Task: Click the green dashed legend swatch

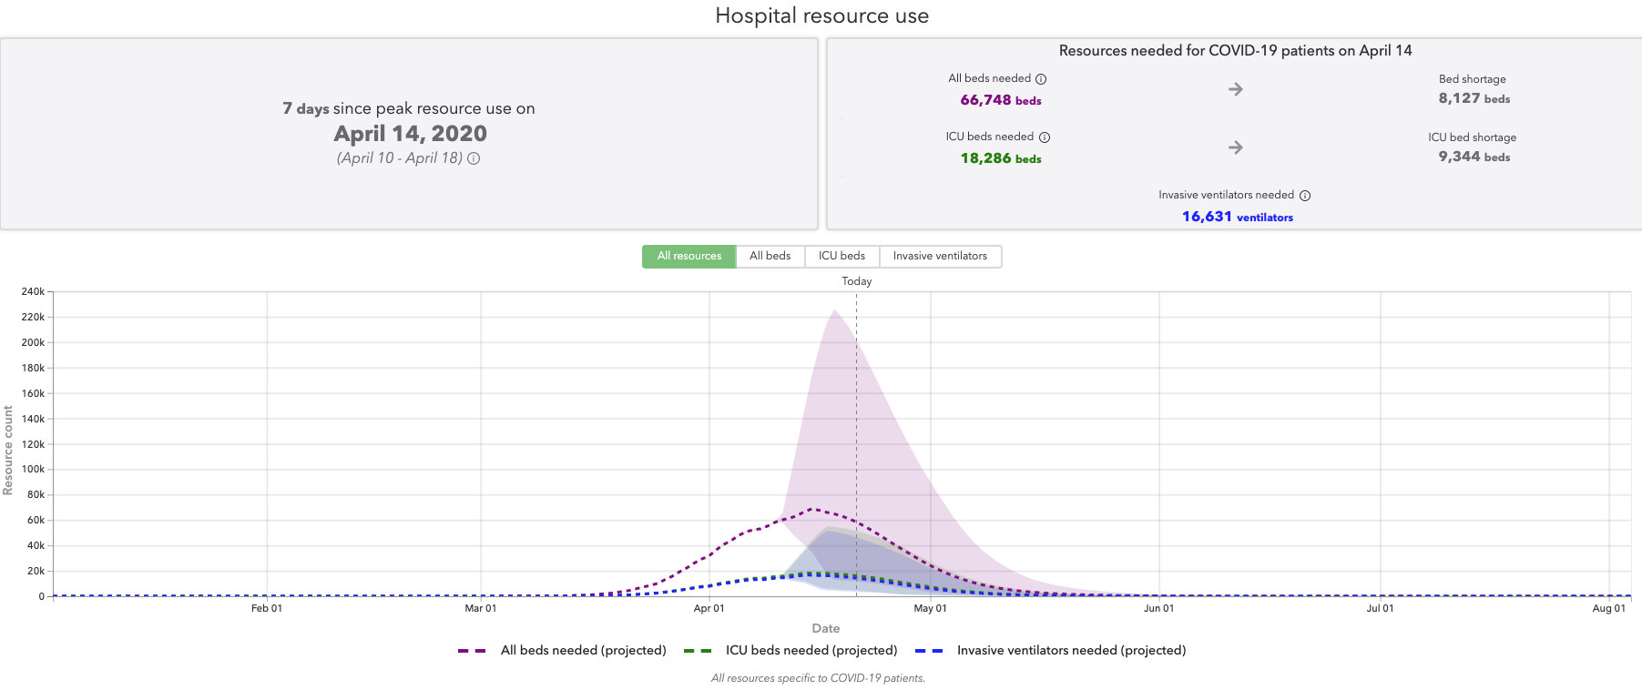Action: pyautogui.click(x=698, y=651)
